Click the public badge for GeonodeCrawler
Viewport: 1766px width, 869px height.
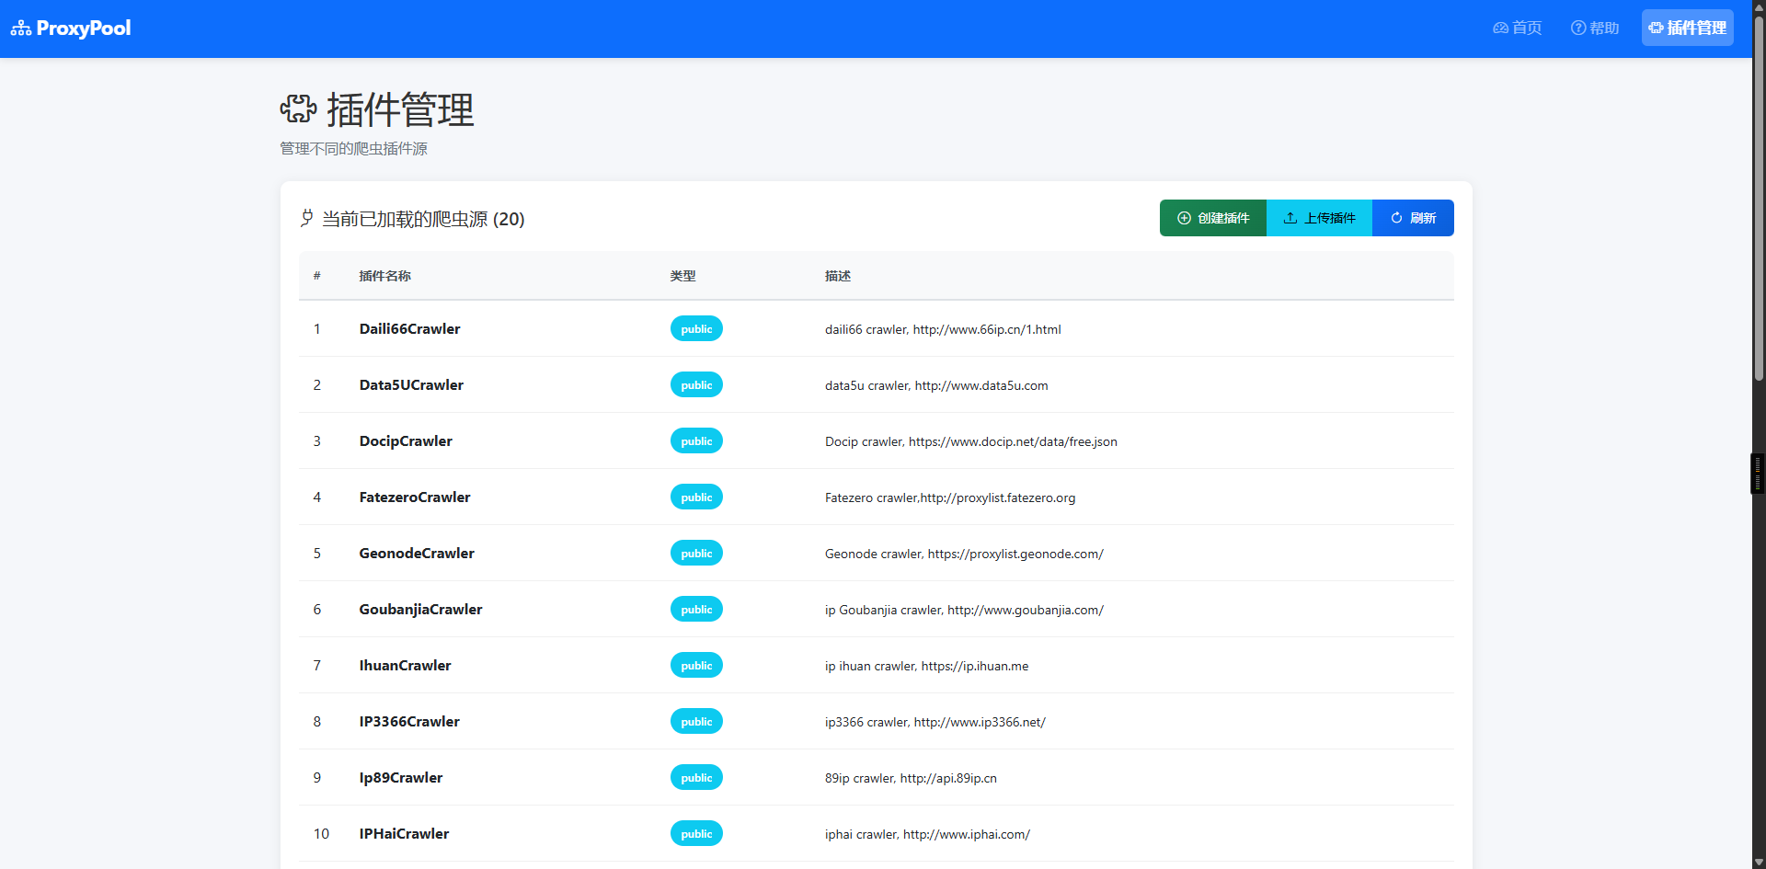(696, 554)
